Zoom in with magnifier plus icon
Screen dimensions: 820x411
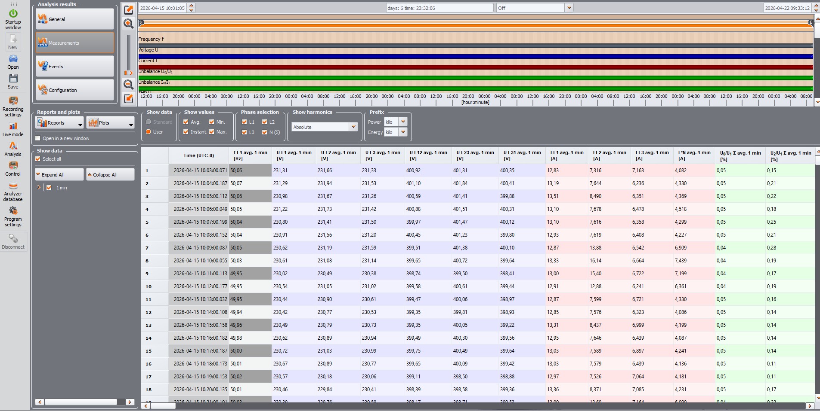pyautogui.click(x=128, y=23)
